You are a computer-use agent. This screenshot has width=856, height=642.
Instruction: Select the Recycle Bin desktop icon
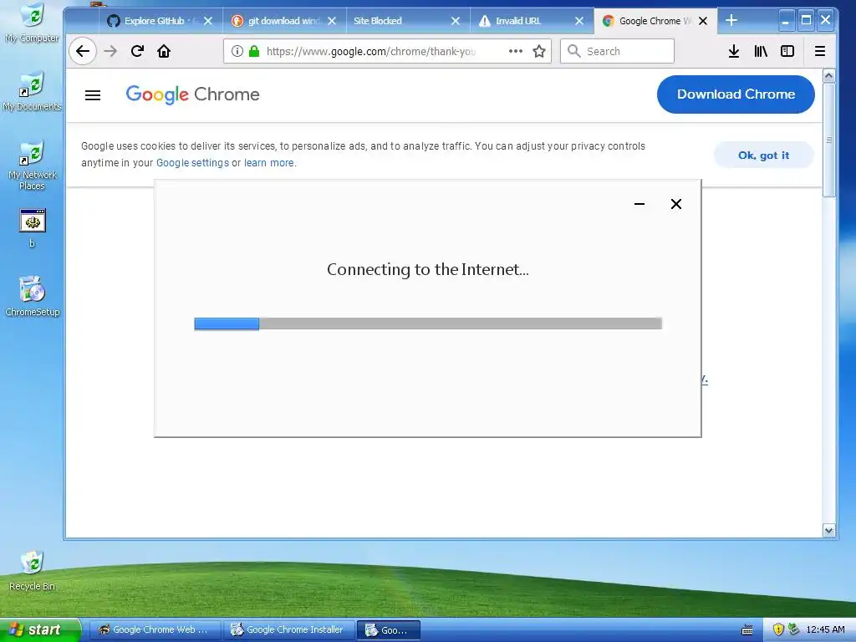pos(33,571)
